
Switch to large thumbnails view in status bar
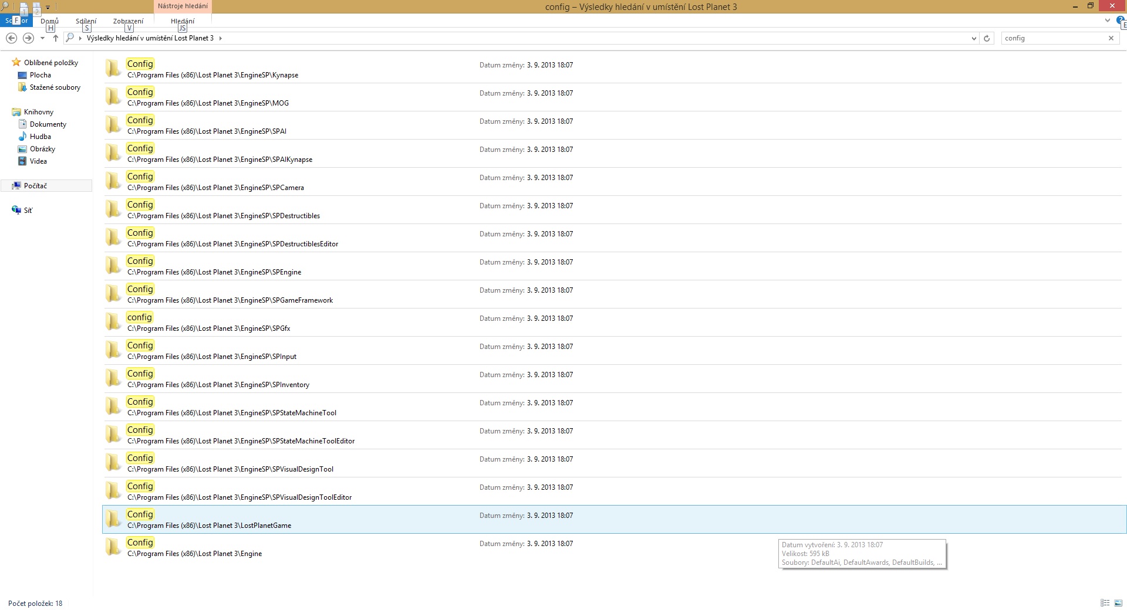point(1119,603)
